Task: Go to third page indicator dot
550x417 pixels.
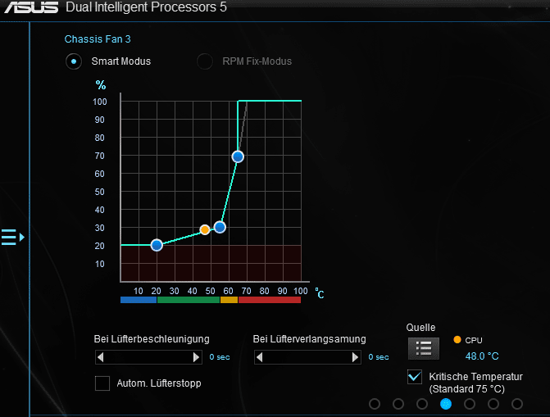Action: point(422,404)
